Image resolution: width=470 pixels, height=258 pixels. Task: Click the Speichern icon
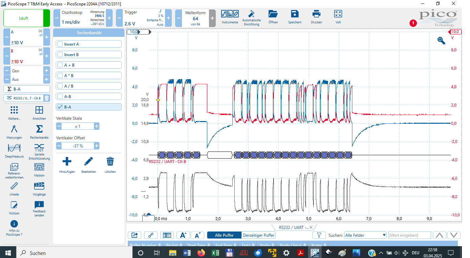tap(295, 14)
